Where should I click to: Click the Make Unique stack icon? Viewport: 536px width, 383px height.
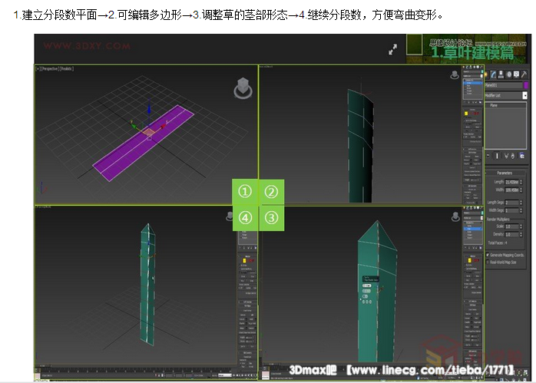click(506, 156)
